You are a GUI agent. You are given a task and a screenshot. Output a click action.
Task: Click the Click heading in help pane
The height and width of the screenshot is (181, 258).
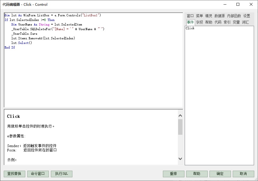point(14,116)
